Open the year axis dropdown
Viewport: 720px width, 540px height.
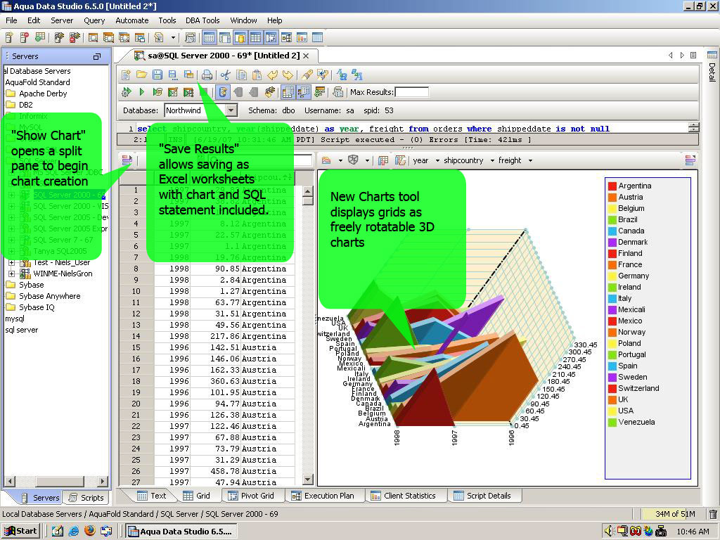(x=437, y=160)
